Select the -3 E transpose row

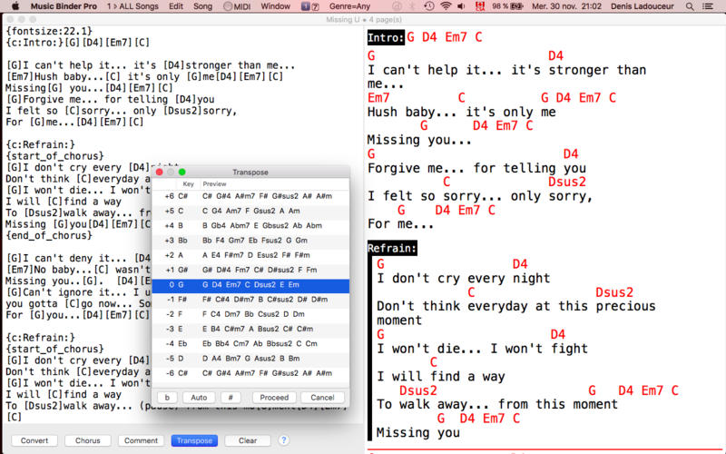[x=250, y=329]
